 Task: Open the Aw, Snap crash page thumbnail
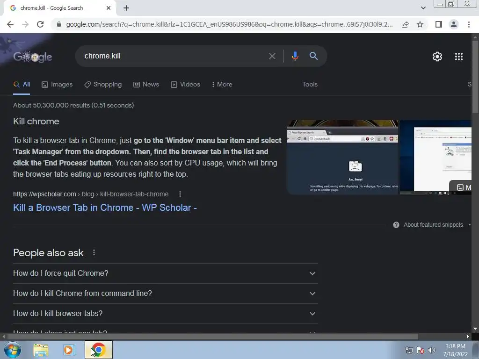[342, 157]
